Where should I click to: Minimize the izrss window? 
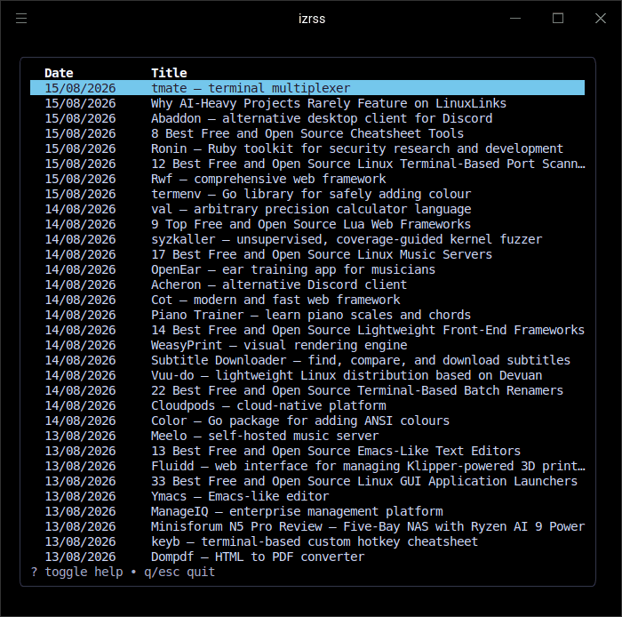pos(514,19)
